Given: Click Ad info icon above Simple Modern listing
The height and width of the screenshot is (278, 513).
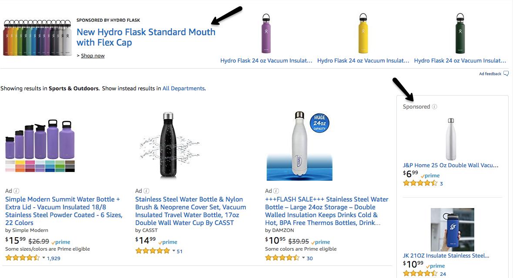Looking at the screenshot, I should point(17,191).
